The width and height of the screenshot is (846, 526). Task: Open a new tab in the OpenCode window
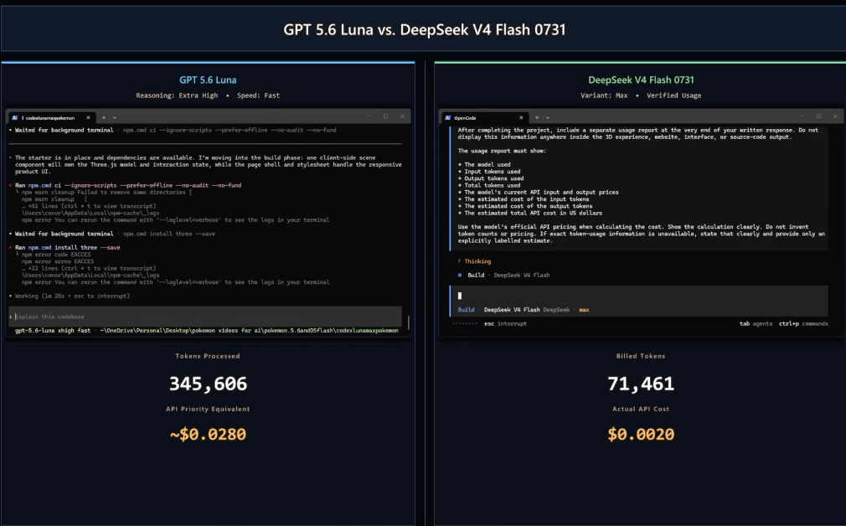click(x=536, y=117)
